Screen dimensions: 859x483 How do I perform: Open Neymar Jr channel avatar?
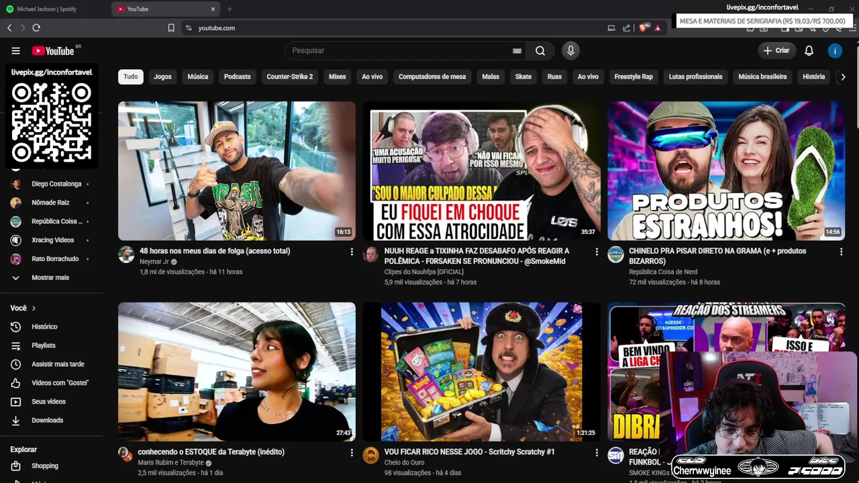[126, 254]
